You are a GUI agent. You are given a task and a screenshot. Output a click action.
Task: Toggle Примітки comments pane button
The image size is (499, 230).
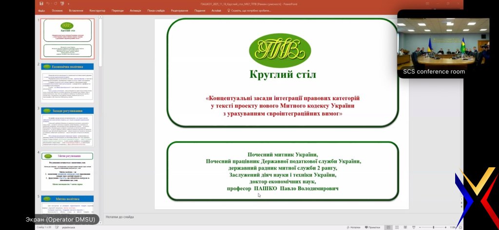373,227
